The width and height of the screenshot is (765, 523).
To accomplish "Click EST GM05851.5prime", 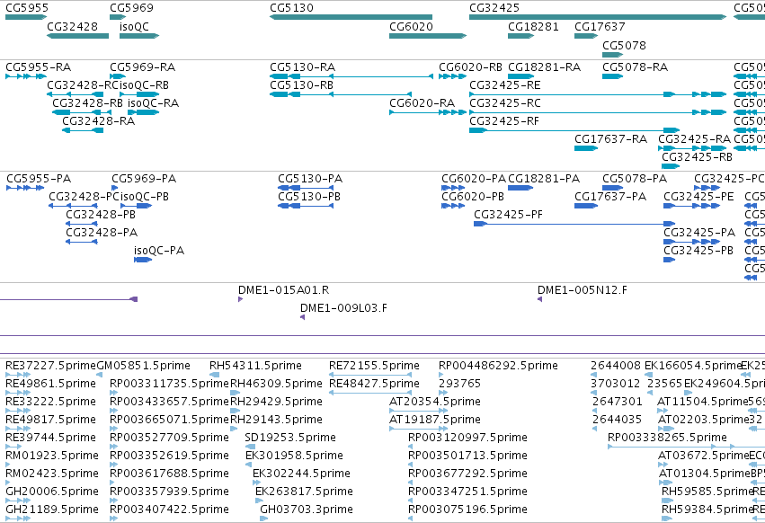I will click(144, 366).
